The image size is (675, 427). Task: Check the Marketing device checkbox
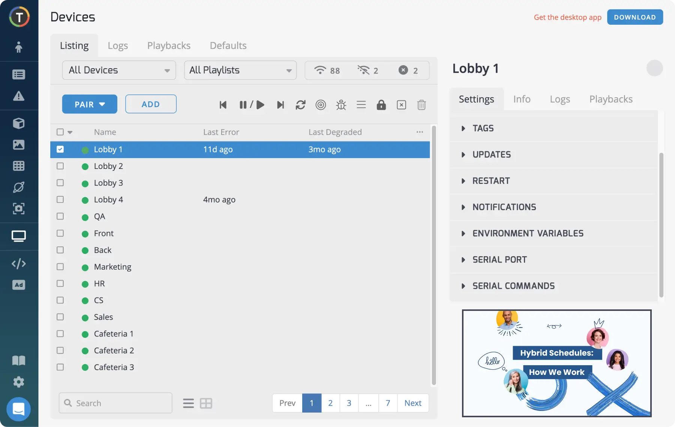coord(60,267)
